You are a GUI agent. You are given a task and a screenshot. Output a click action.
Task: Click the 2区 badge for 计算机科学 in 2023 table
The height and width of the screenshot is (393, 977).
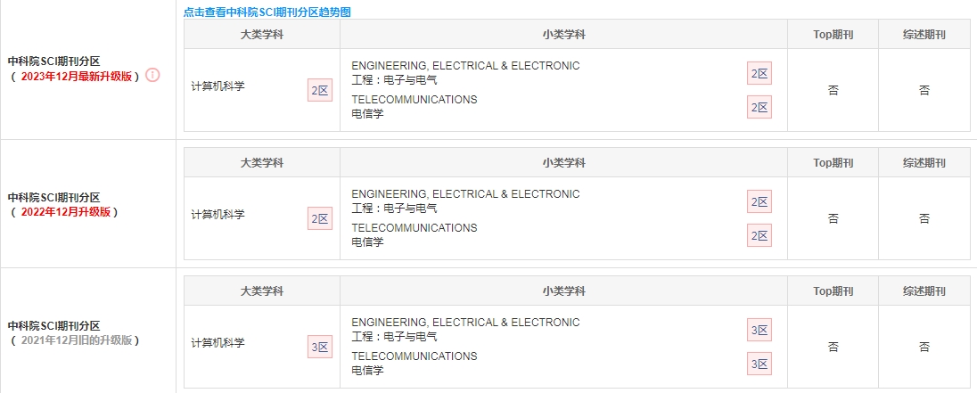320,90
